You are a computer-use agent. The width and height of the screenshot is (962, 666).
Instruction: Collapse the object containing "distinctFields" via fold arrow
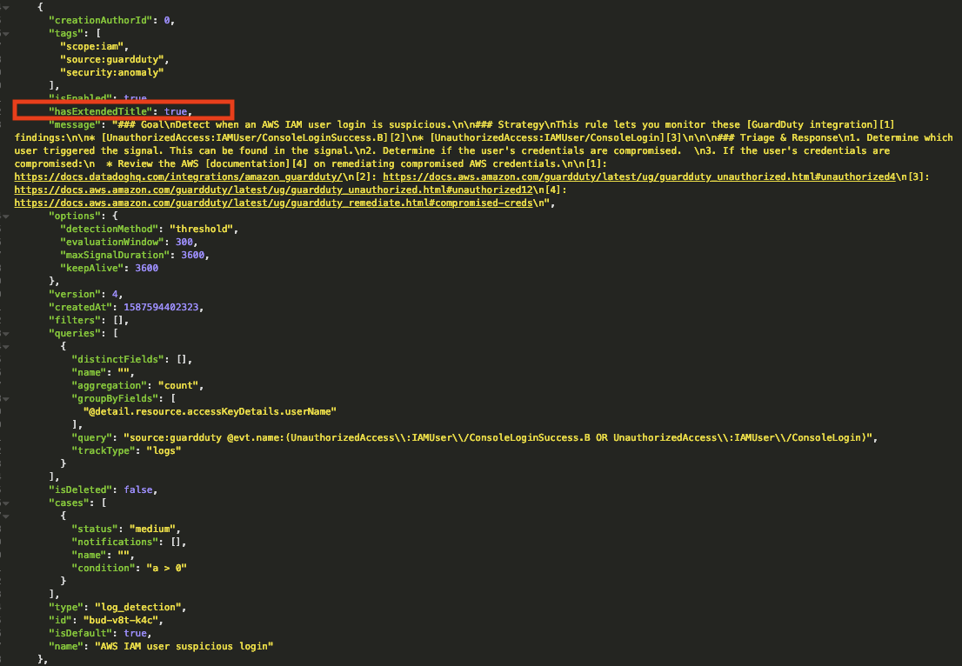5,347
